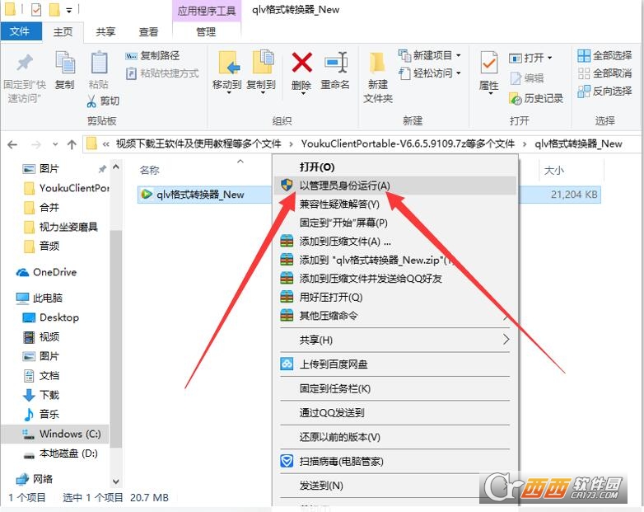Sort by 名称 column header
This screenshot has height=512, width=644.
coord(150,171)
